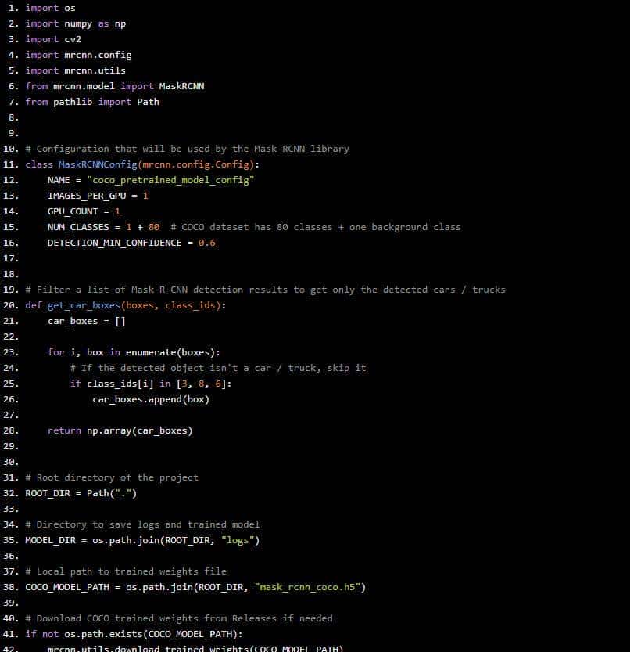Click the import os statement on line 1
The width and height of the screenshot is (630, 652).
48,8
